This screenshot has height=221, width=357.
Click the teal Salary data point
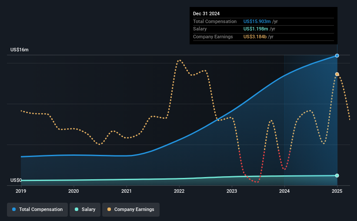(x=337, y=175)
